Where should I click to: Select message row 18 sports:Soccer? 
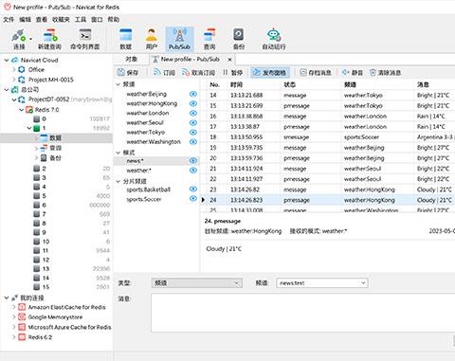pyautogui.click(x=328, y=137)
